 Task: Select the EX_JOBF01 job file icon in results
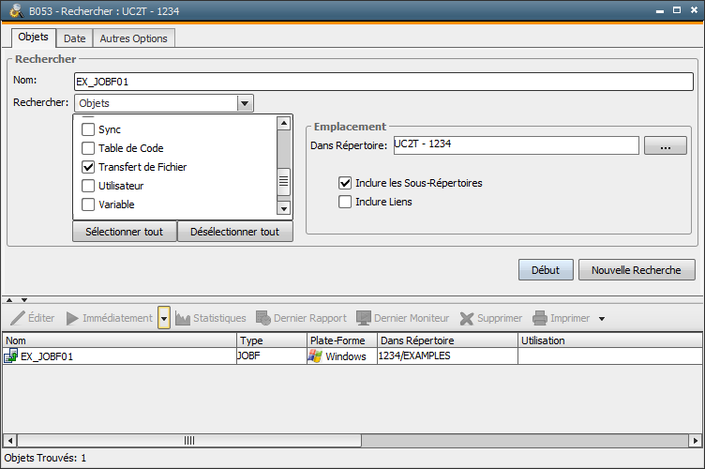click(x=11, y=356)
